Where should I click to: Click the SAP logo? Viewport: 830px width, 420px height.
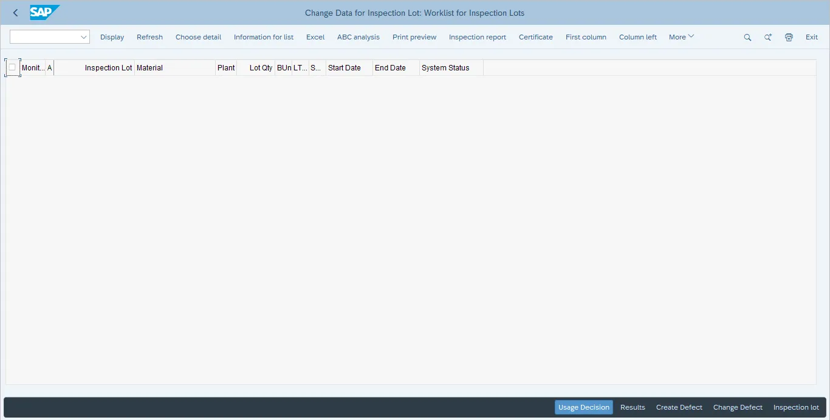click(44, 13)
